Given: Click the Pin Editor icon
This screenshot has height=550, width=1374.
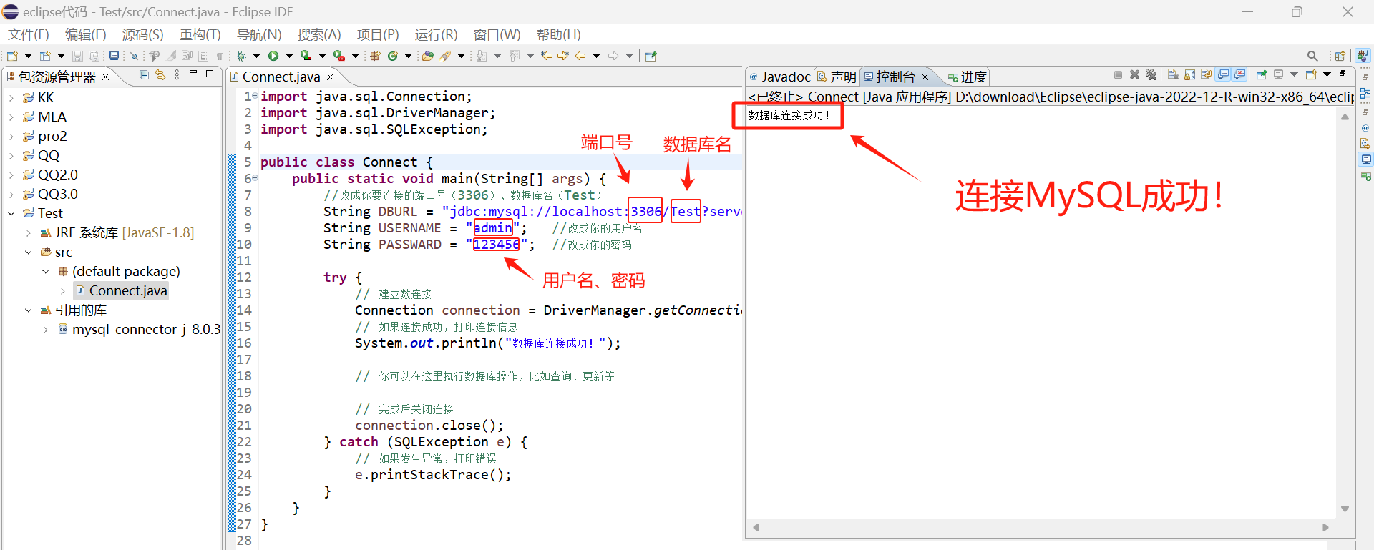Looking at the screenshot, I should click(651, 56).
